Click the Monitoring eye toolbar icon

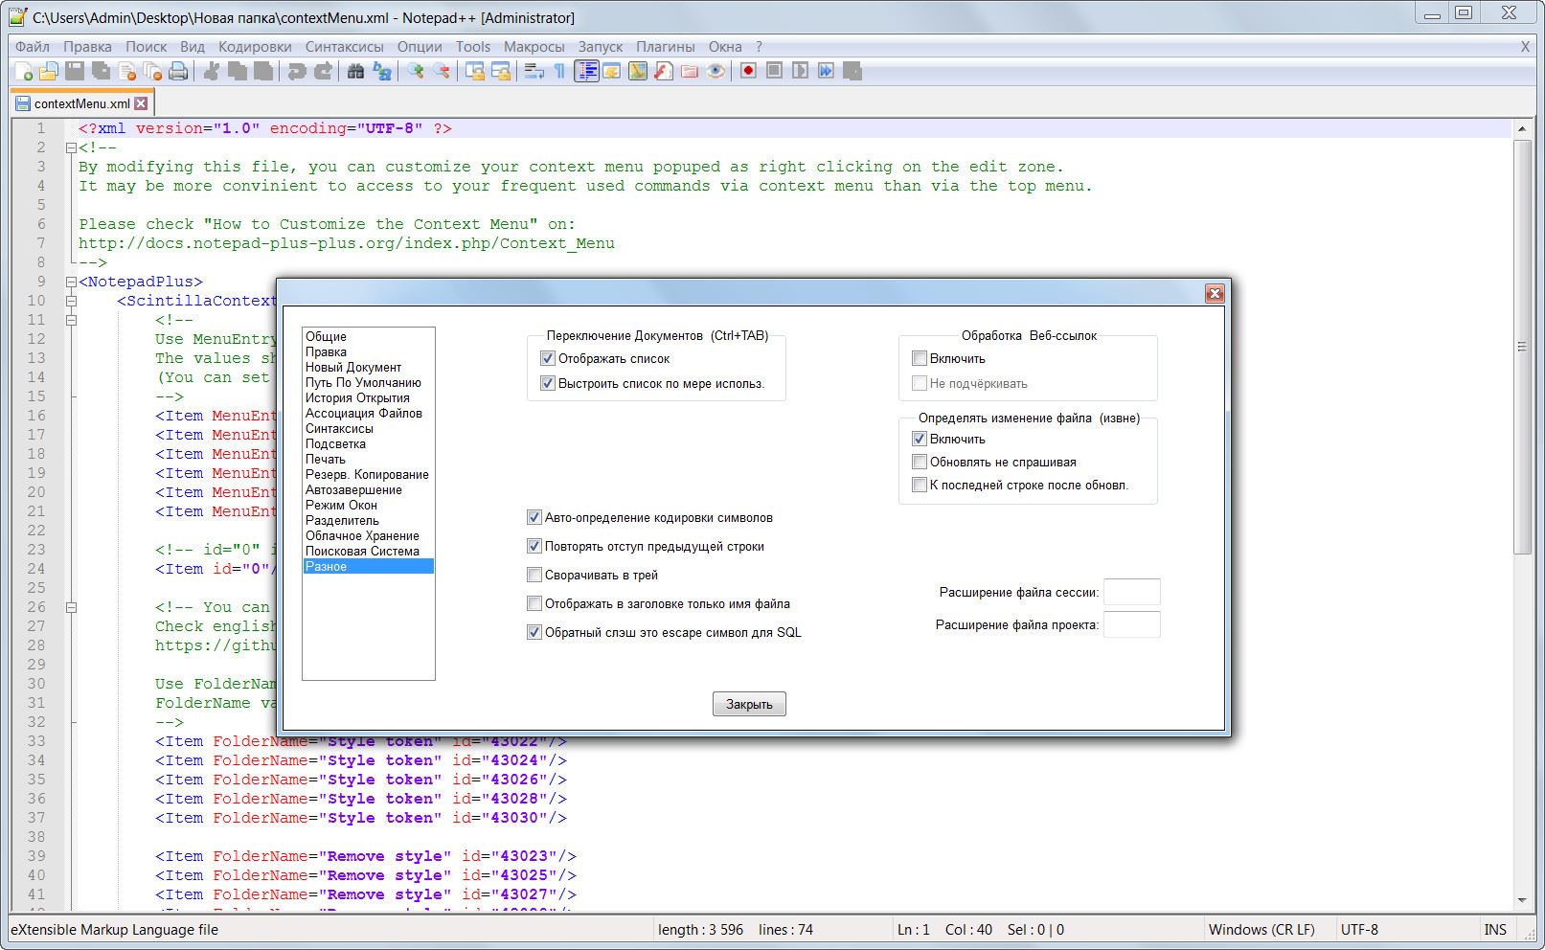click(x=716, y=72)
